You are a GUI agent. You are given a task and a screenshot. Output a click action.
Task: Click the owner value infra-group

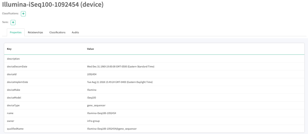pos(93,121)
